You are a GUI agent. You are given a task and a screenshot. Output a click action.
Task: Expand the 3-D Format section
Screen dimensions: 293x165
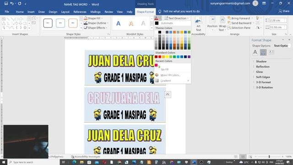(x=263, y=82)
